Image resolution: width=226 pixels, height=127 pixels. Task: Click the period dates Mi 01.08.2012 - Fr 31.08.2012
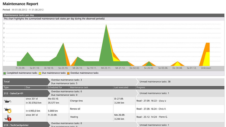coord(28,10)
